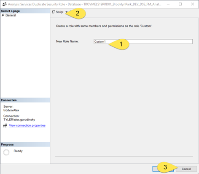The image size is (199, 174).
Task: Select the General page label
Action: [11, 15]
